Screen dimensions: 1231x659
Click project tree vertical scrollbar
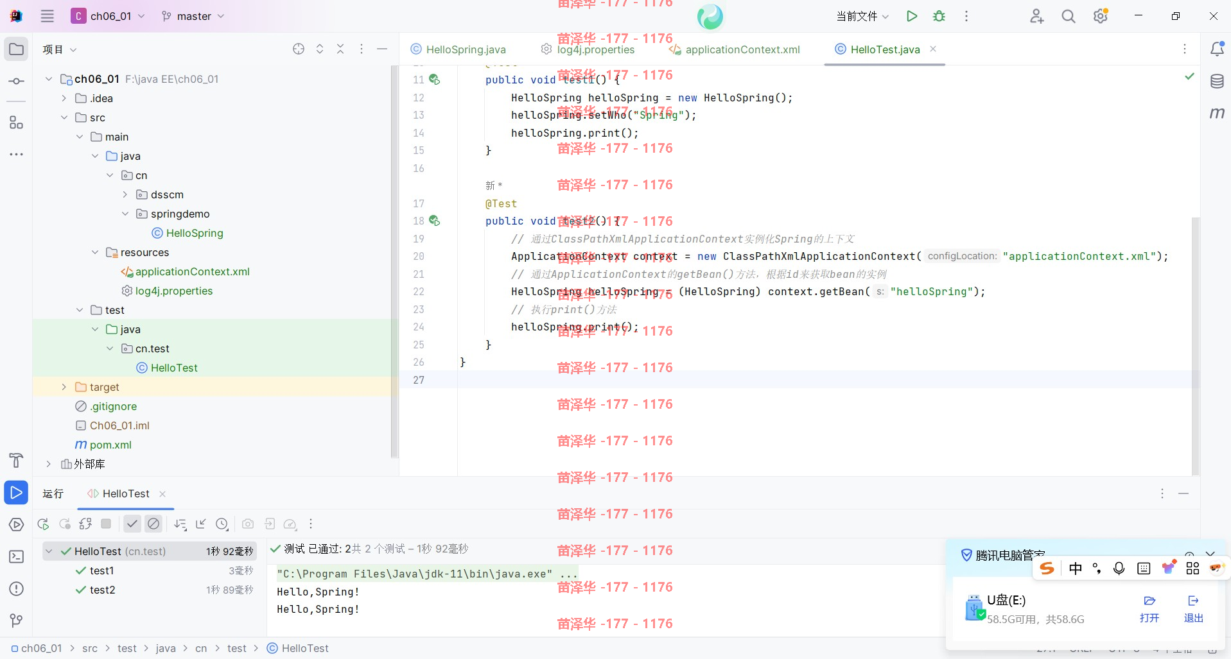[x=394, y=262]
